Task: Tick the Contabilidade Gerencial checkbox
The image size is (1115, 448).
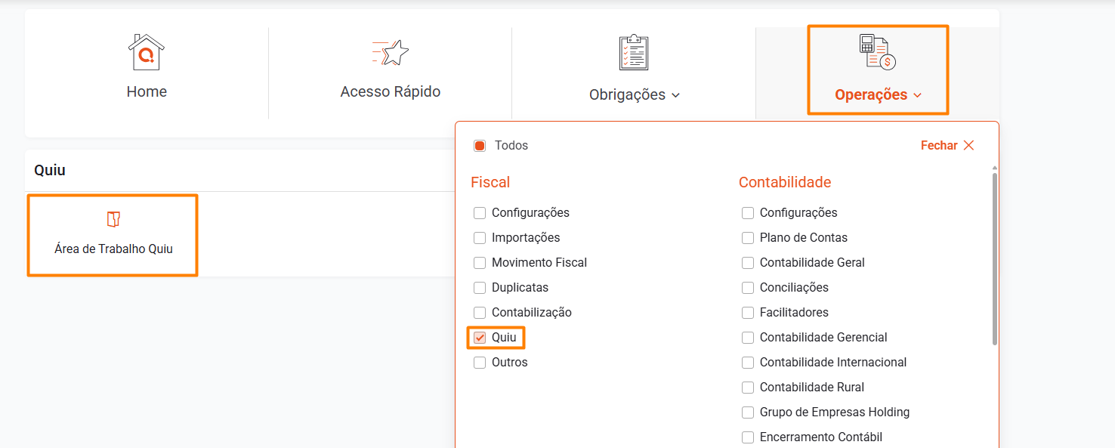Action: 748,338
